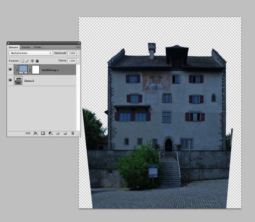
Task: Open the Pfade tab
Action: tap(37, 47)
